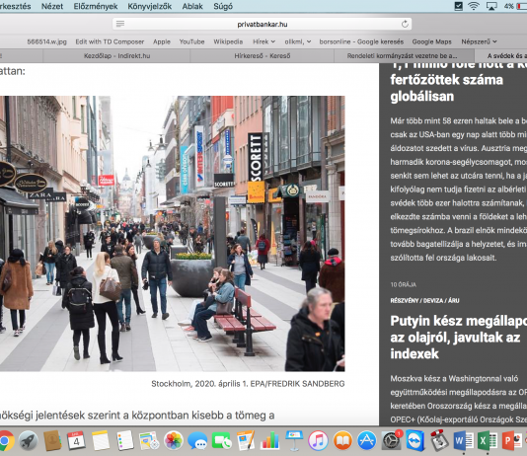Open Reminders from the Dock
This screenshot has width=527, height=456.
coord(125,440)
